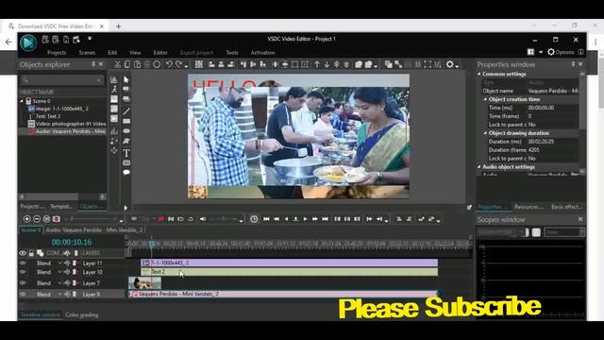This screenshot has height=340, width=604.
Task: Switch to Color grading tab
Action: [x=82, y=314]
